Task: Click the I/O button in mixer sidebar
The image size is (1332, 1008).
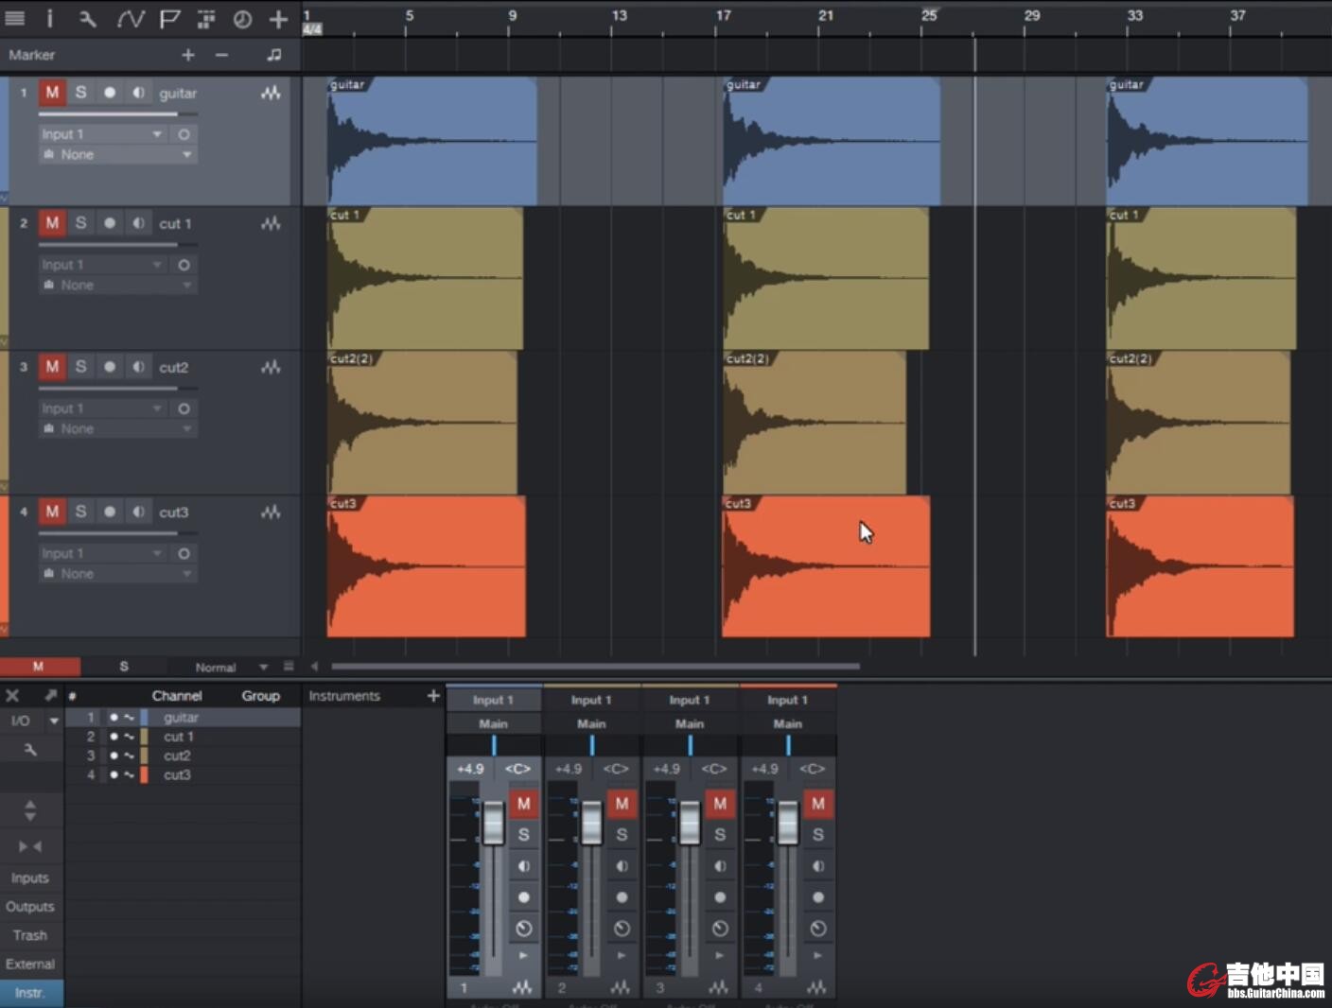Action: tap(21, 721)
